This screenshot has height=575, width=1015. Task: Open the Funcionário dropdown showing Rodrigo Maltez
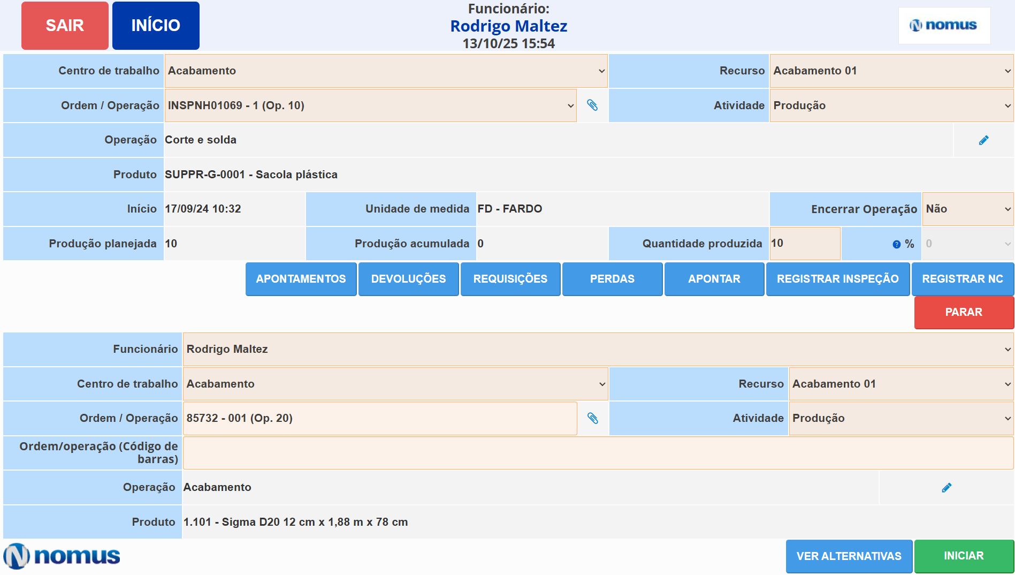(598, 349)
